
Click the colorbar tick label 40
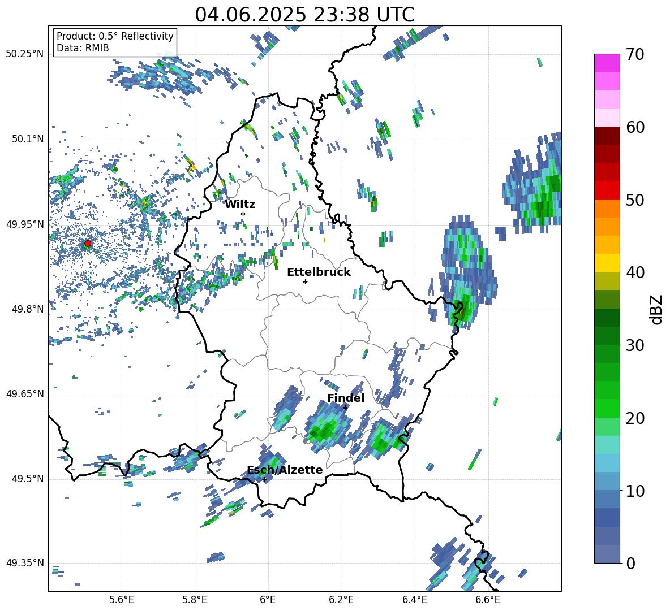635,272
